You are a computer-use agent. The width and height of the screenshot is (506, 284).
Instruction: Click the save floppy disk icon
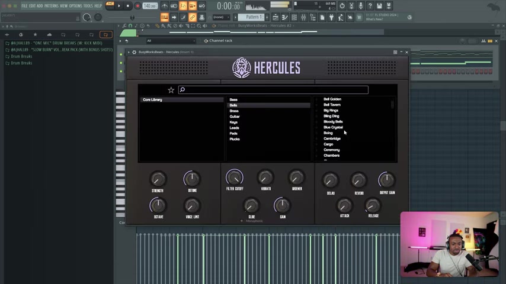pyautogui.click(x=379, y=6)
